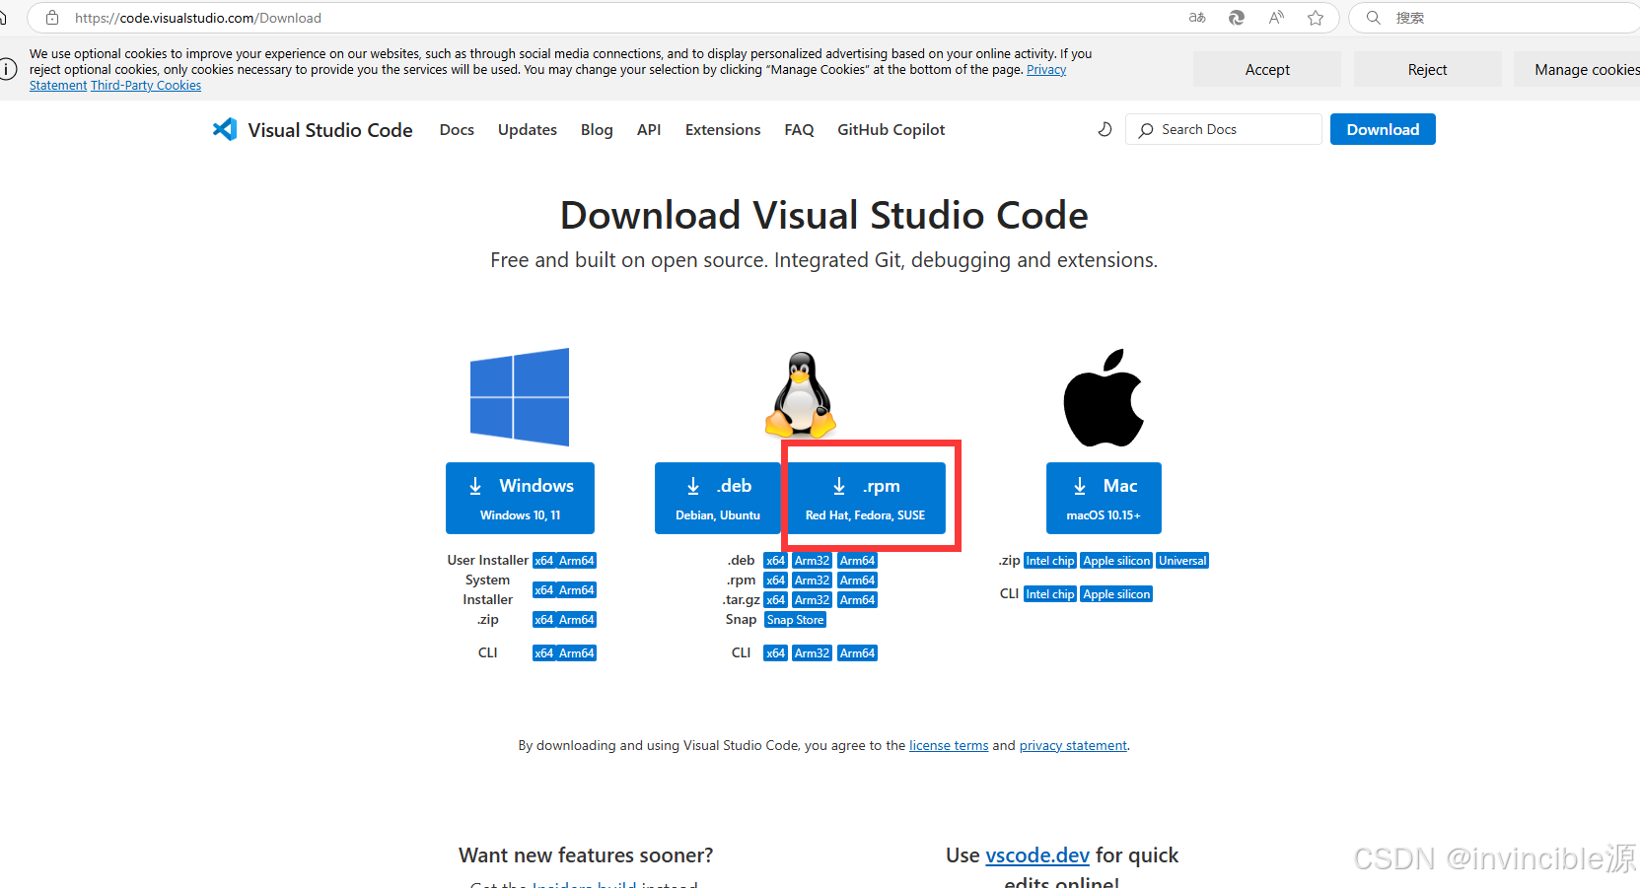Image resolution: width=1640 pixels, height=888 pixels.
Task: Select Arm64 in Linux .rpm row
Action: (x=858, y=581)
